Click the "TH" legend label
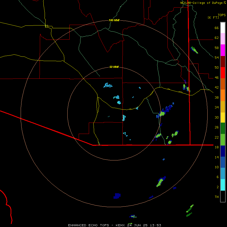Screen dimensions: 227x227 (x=217, y=197)
